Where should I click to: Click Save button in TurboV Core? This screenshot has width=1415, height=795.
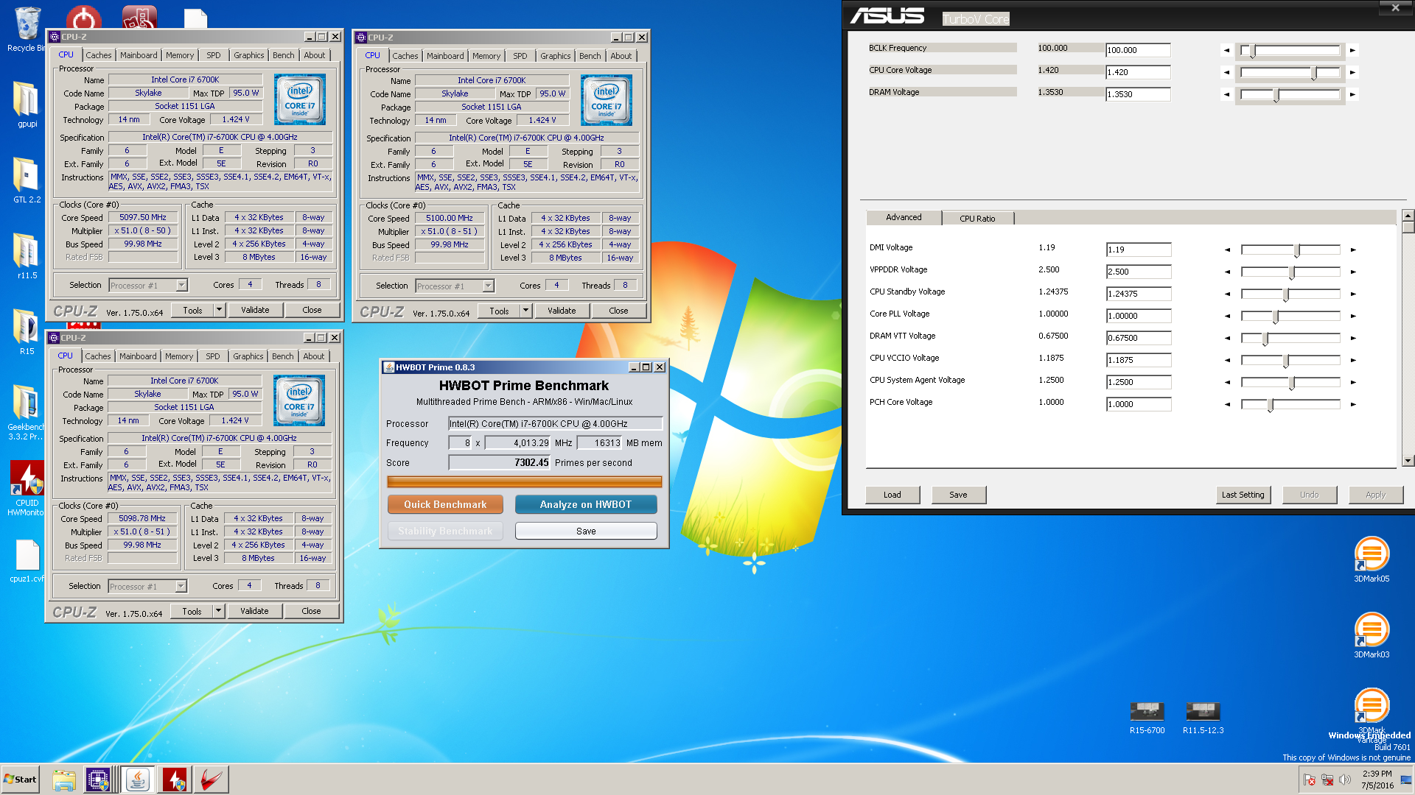click(x=959, y=495)
